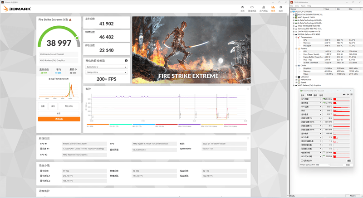Image resolution: width=363 pixels, height=198 pixels.
Task: Toggle the log to file checkbox in GPU-Z
Action: tap(302, 160)
